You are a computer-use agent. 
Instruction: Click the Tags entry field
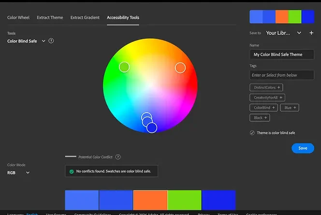click(x=282, y=75)
